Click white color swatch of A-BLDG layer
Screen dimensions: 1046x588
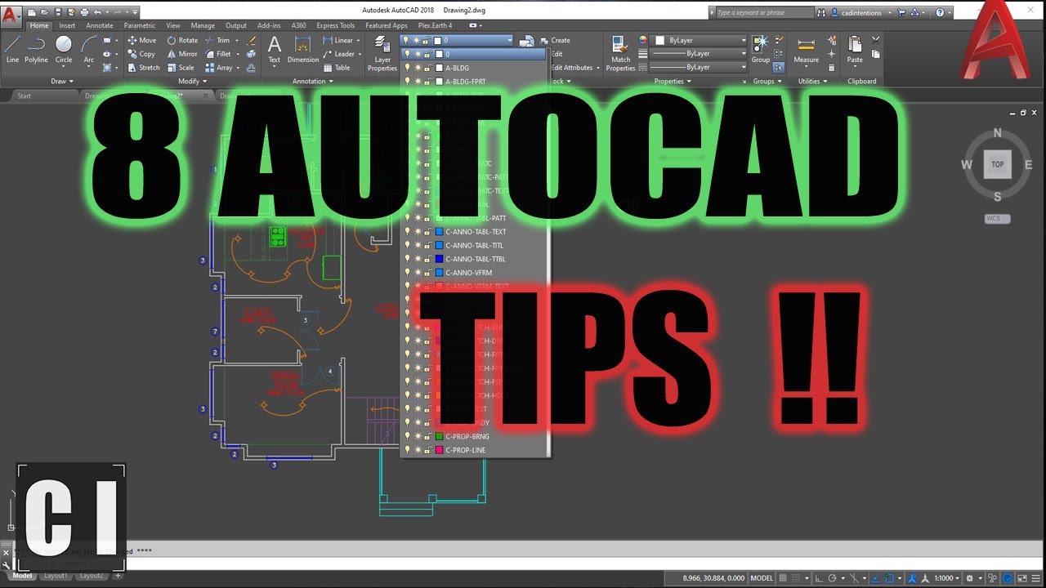(x=439, y=68)
